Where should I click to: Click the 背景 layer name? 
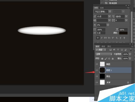tap(108, 82)
